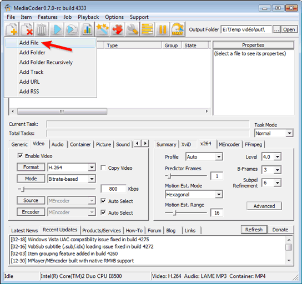Switch to the Container tab
The height and width of the screenshot is (284, 302).
(80, 144)
